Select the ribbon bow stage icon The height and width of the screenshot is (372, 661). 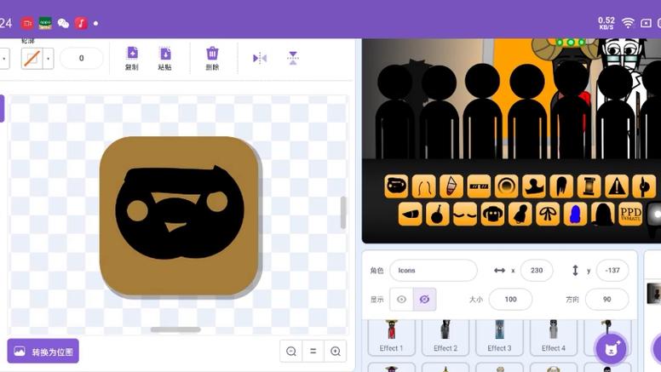click(x=548, y=214)
